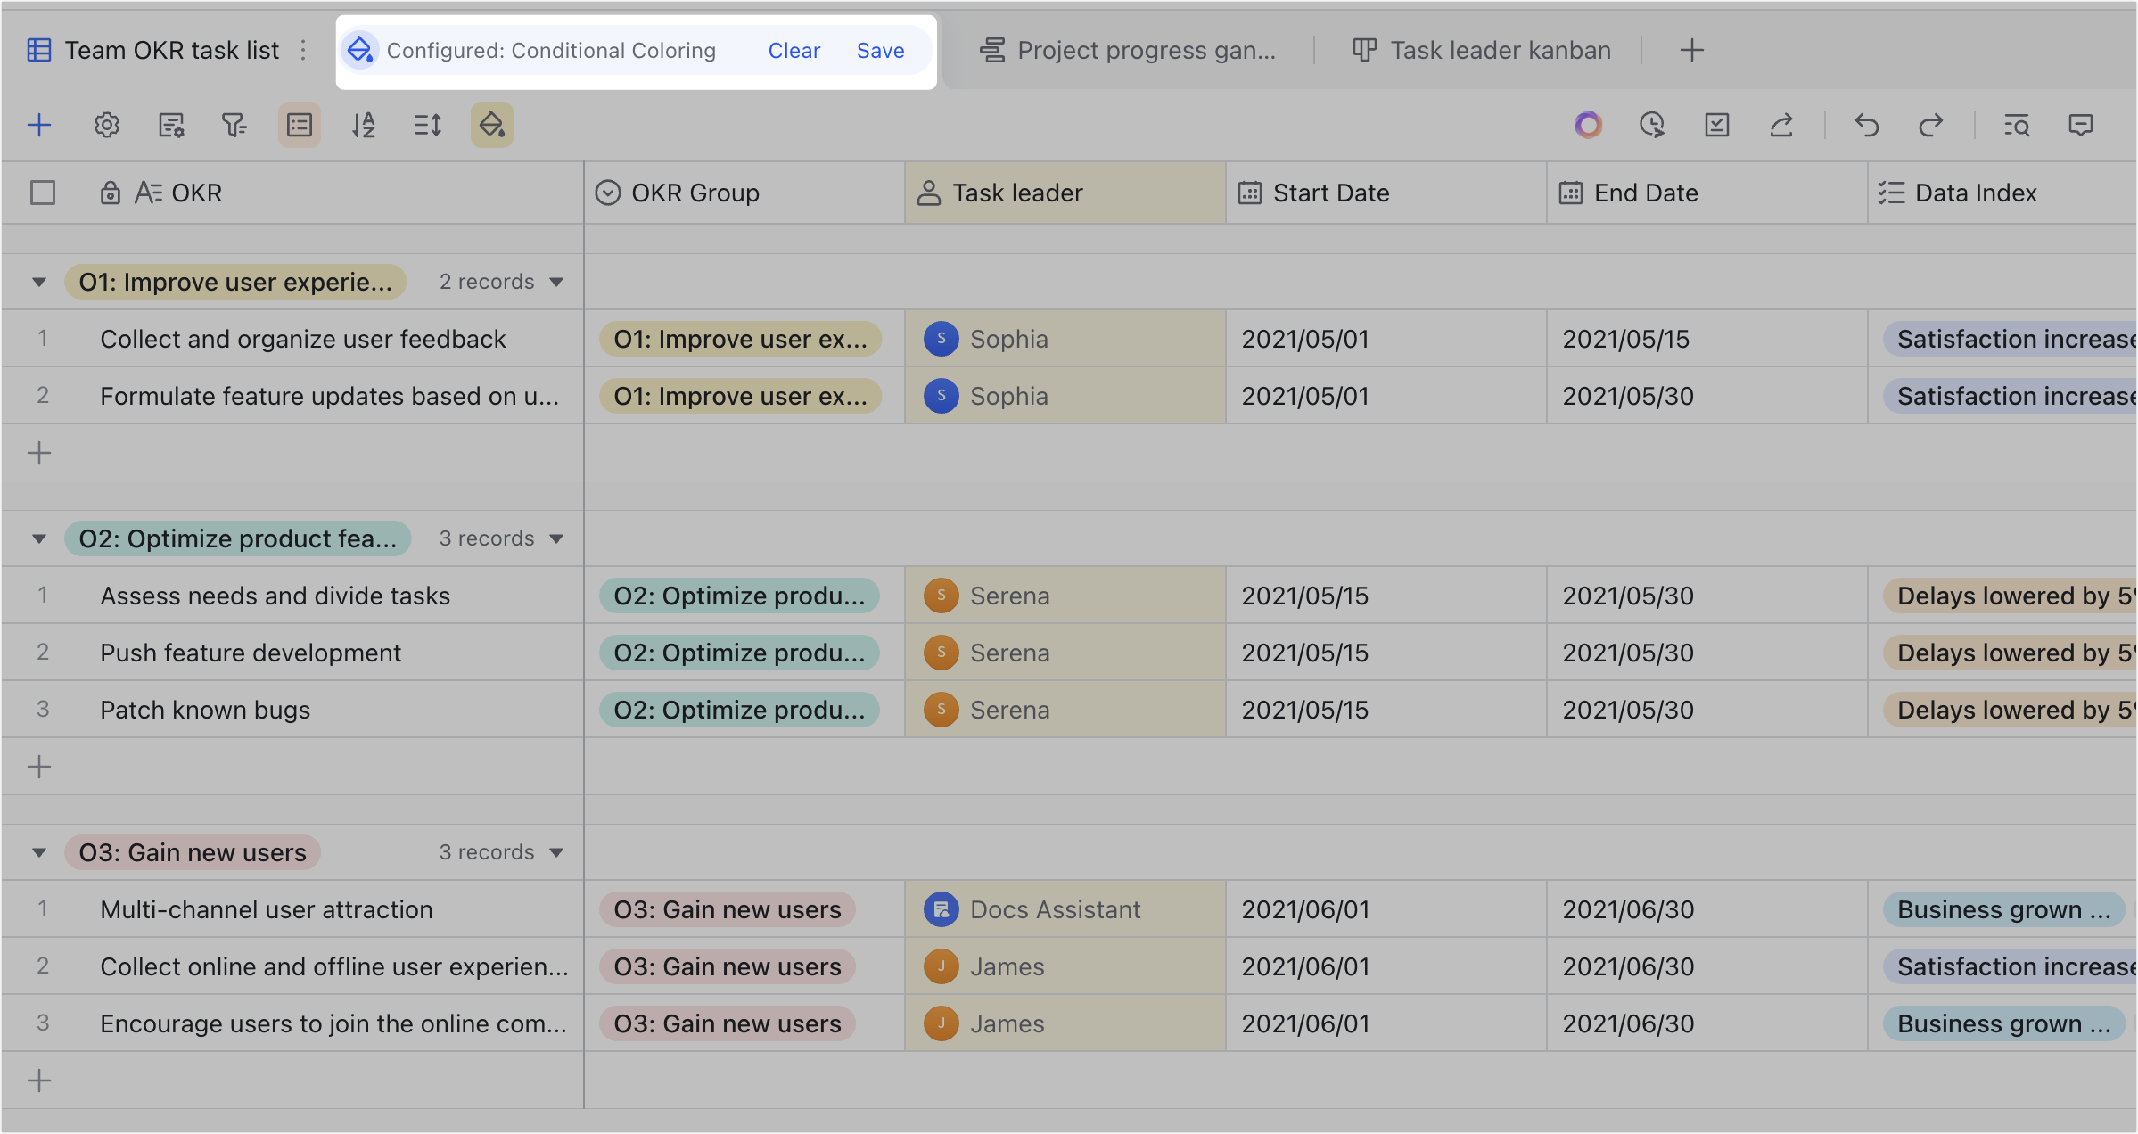
Task: Click the undo arrow icon
Action: [x=1866, y=125]
